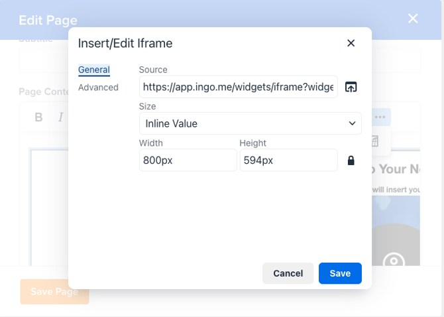Toggle italic formatting in page editor
Screen dimensions: 444x317
pos(60,117)
